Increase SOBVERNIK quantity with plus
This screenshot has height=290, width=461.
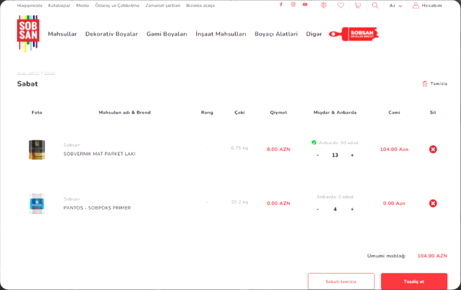tap(352, 155)
